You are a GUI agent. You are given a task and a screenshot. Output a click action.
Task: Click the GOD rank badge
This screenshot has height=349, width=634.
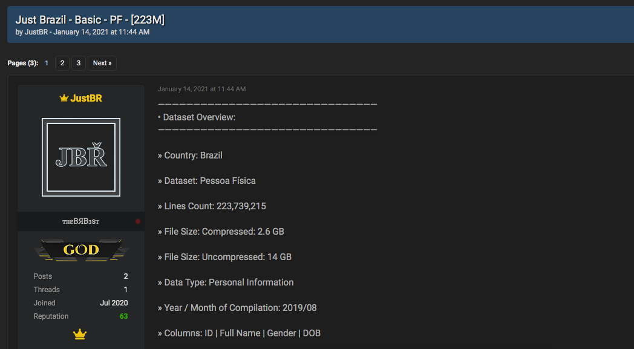click(81, 249)
